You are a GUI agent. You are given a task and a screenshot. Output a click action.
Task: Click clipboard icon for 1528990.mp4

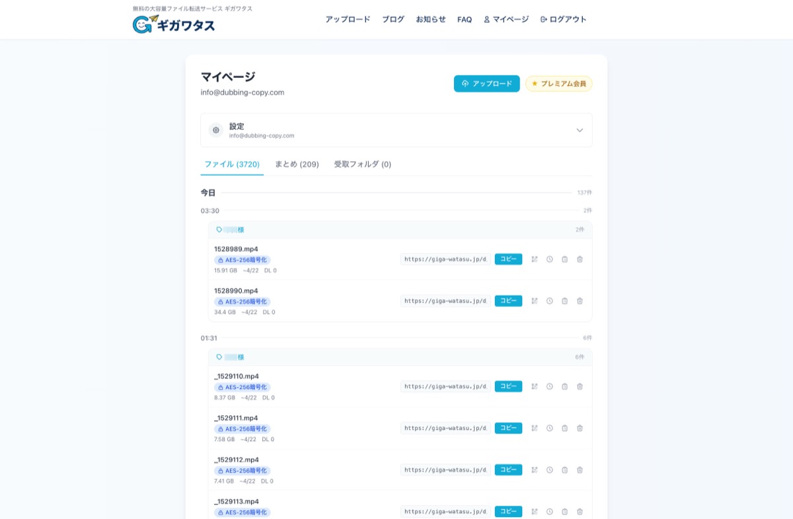(x=565, y=301)
